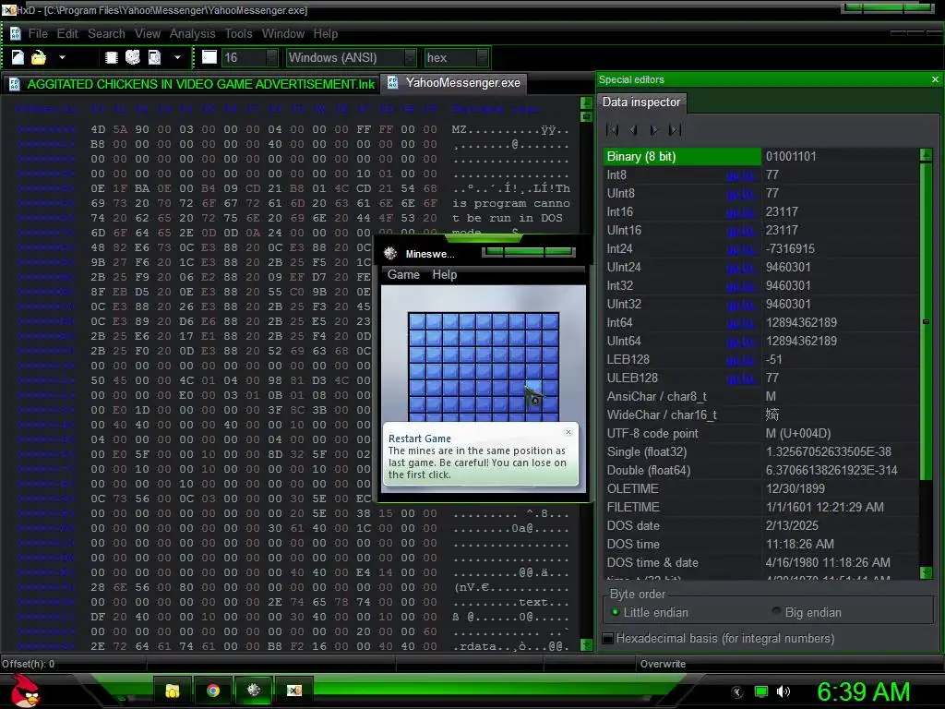Click the Minesweeper taskbar button
This screenshot has height=709, width=945.
[x=254, y=691]
